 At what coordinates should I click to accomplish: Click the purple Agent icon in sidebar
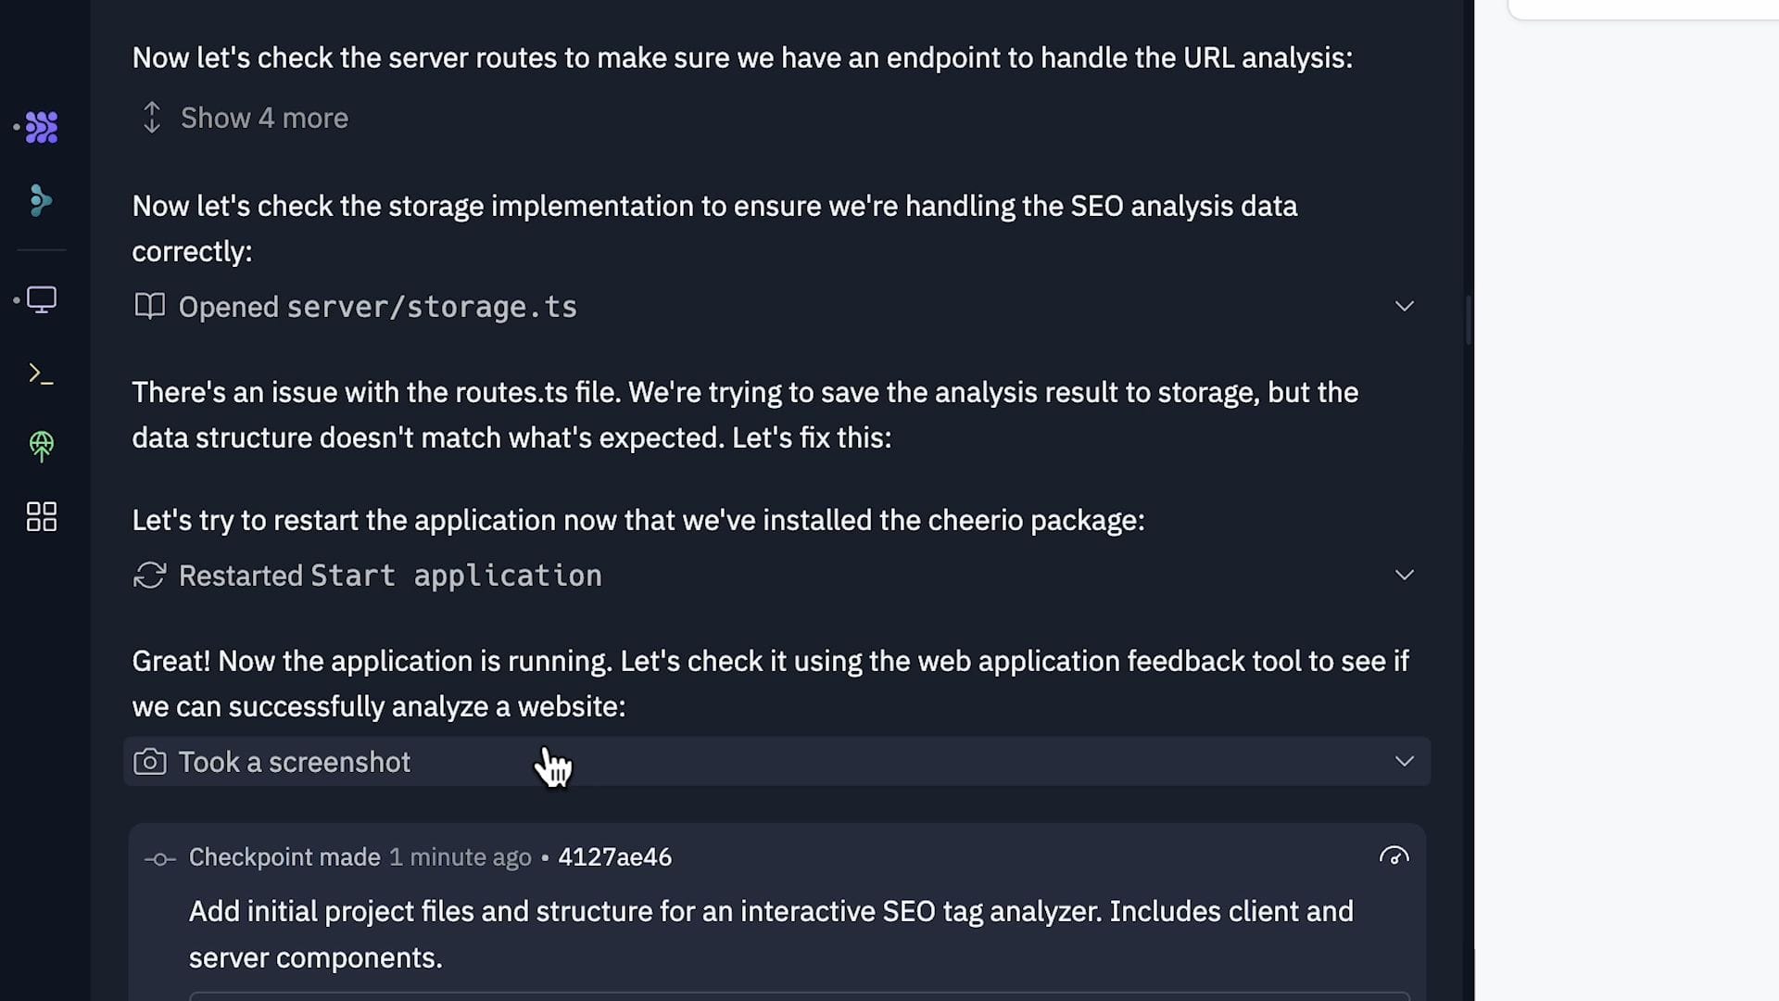[x=42, y=127]
